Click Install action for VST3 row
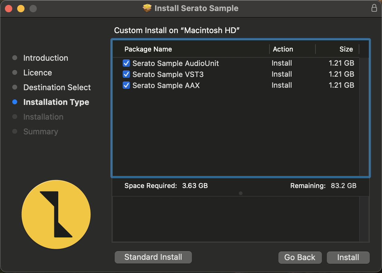382x273 pixels. point(282,74)
